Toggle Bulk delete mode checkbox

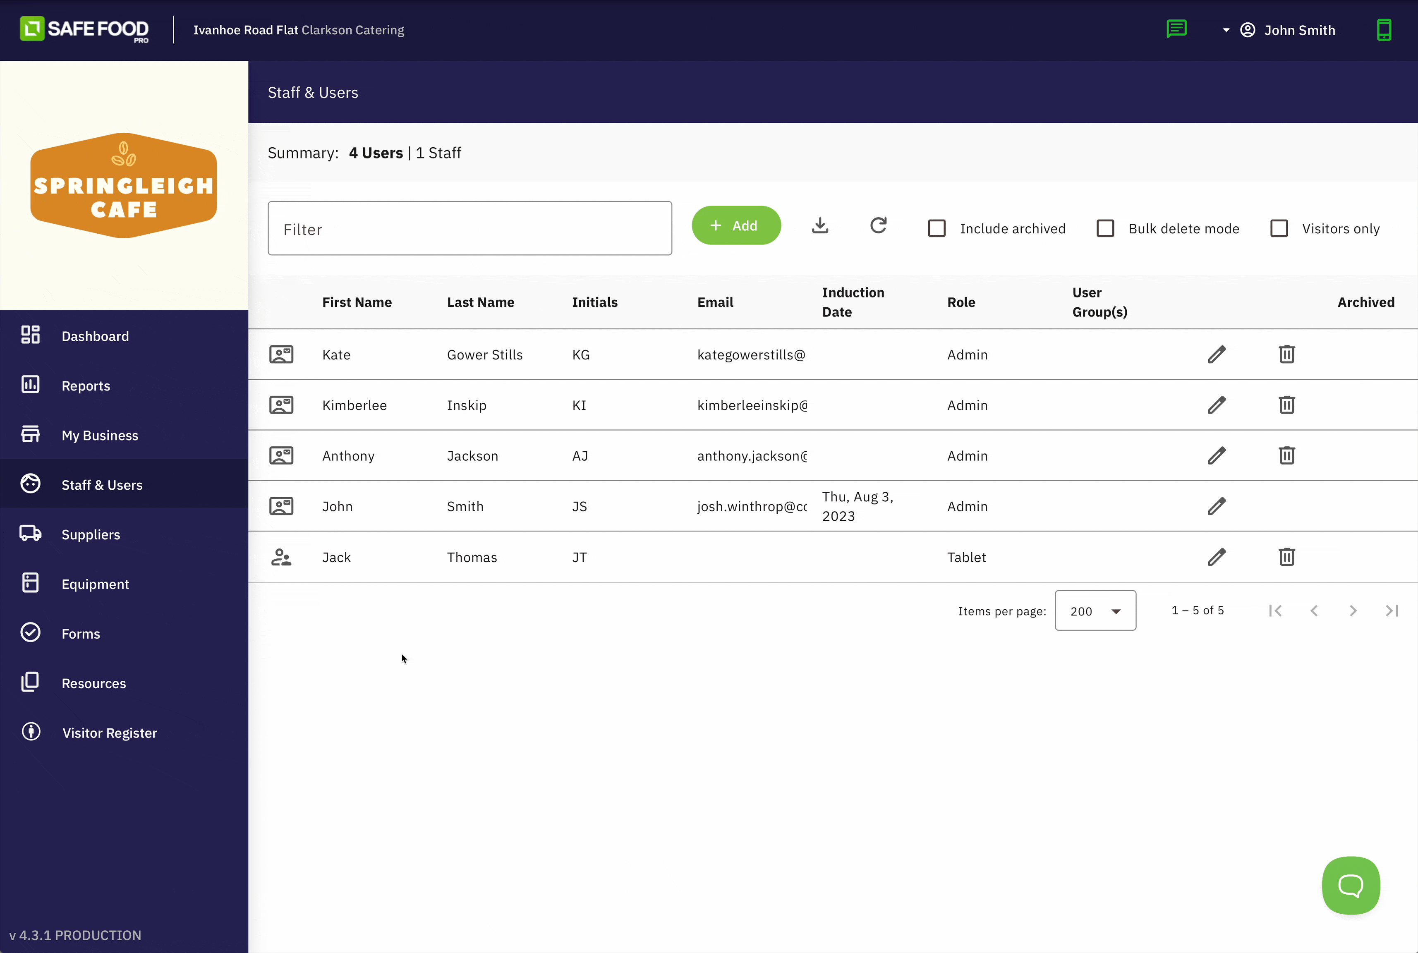point(1105,228)
